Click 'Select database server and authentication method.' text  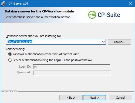click(x=38, y=17)
